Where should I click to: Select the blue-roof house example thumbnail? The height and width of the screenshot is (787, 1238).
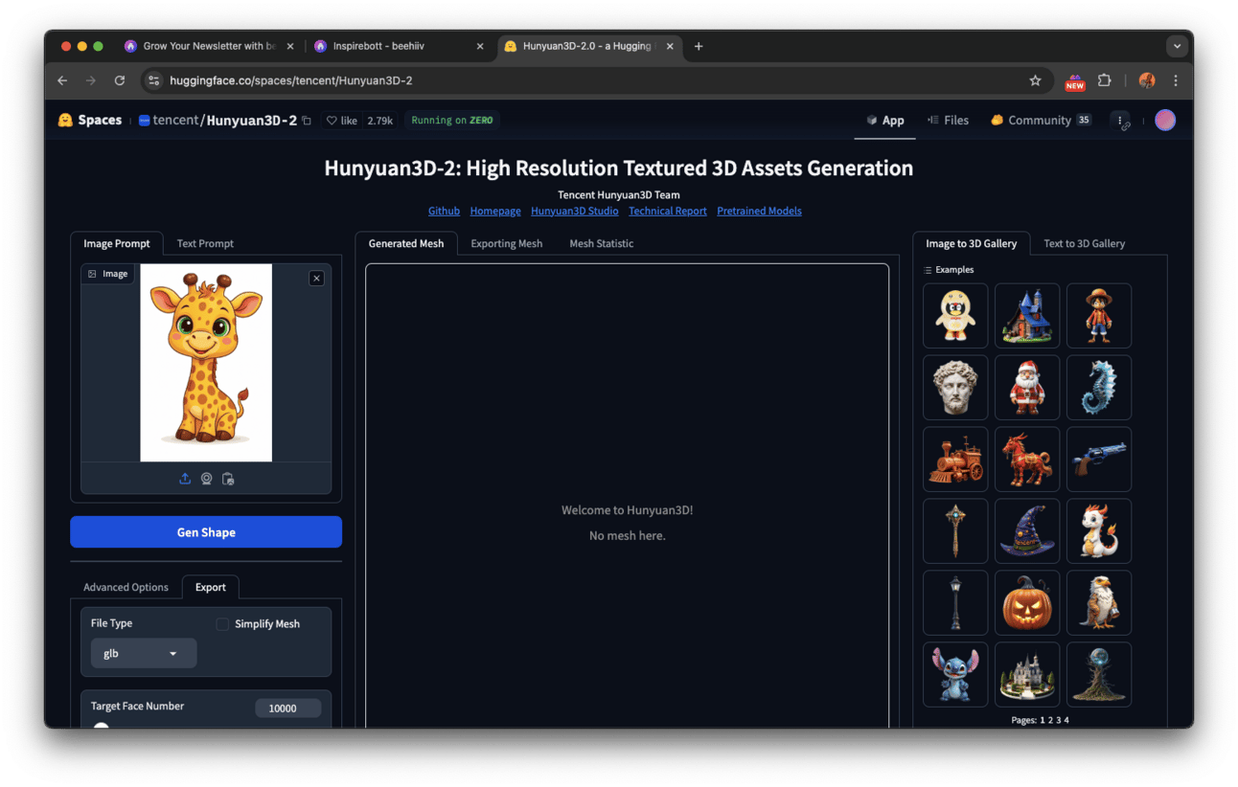point(1027,316)
